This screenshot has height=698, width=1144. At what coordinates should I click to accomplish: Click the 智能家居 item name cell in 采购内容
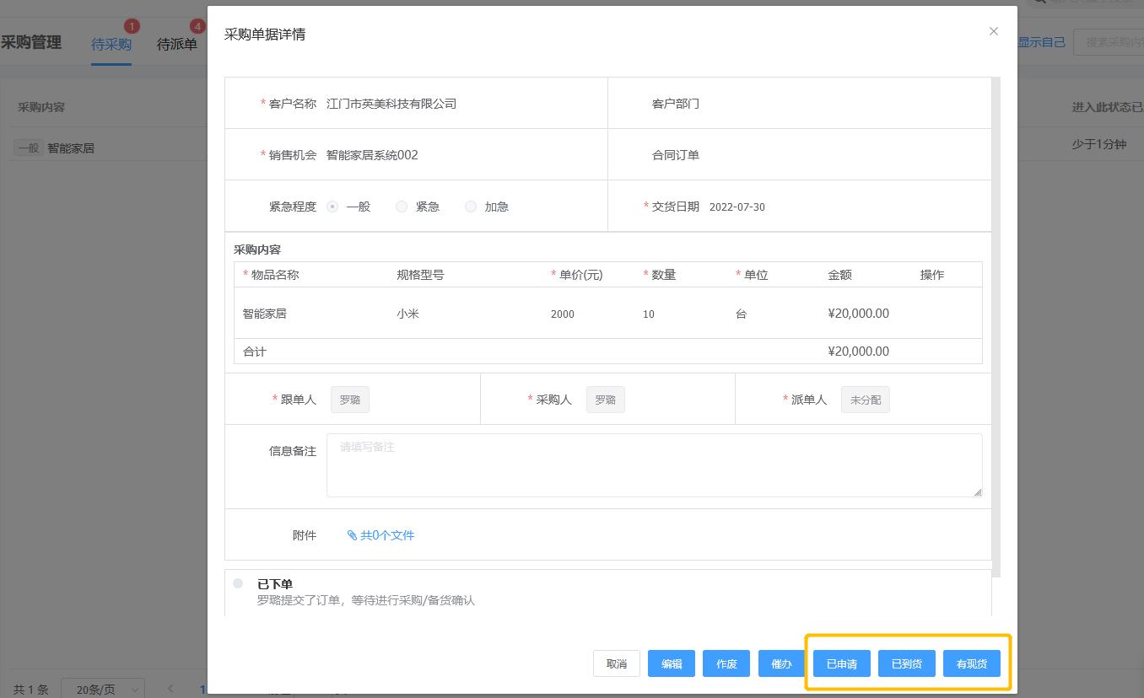tap(265, 314)
